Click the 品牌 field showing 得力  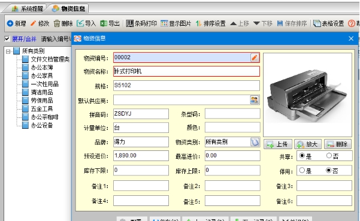(x=141, y=142)
